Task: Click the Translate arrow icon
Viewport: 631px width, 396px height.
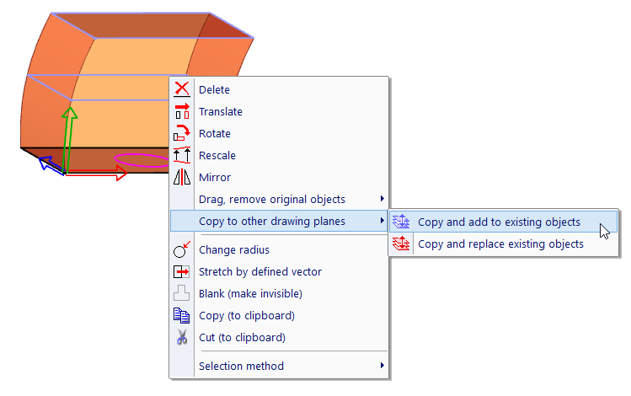Action: coord(182,112)
